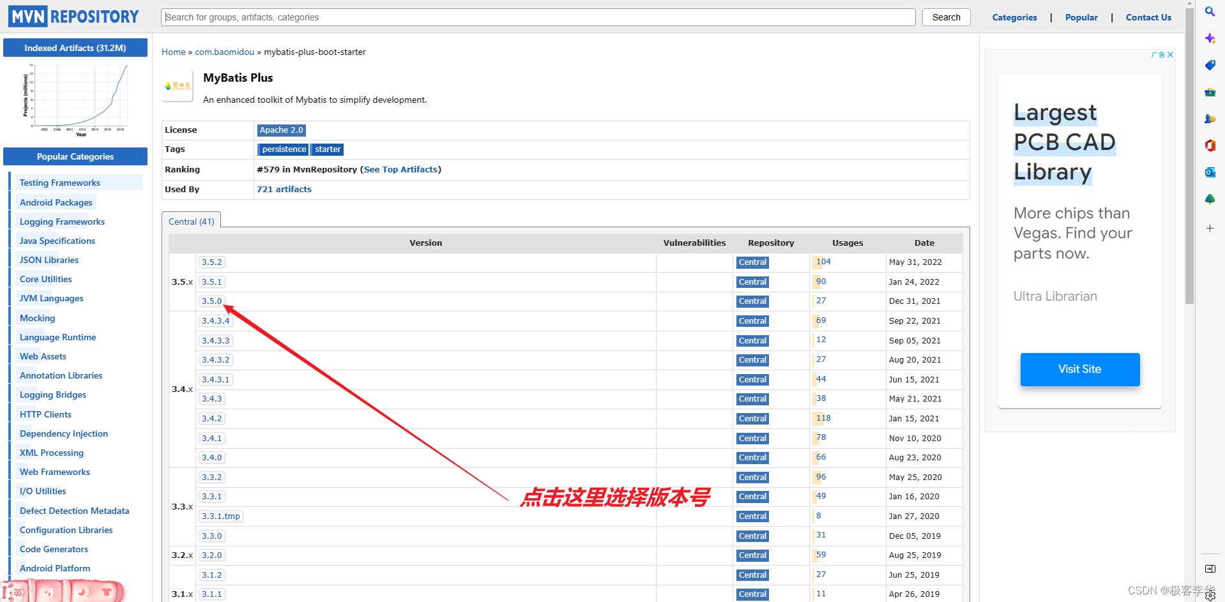Viewport: 1225px width, 602px height.
Task: Click the Apache 2.0 license badge
Action: click(x=281, y=130)
